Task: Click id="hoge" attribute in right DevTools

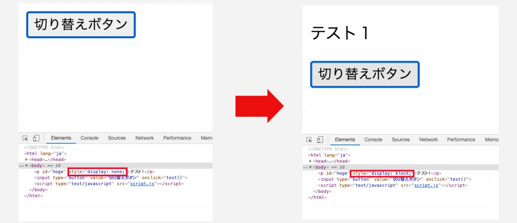Action: (x=338, y=173)
